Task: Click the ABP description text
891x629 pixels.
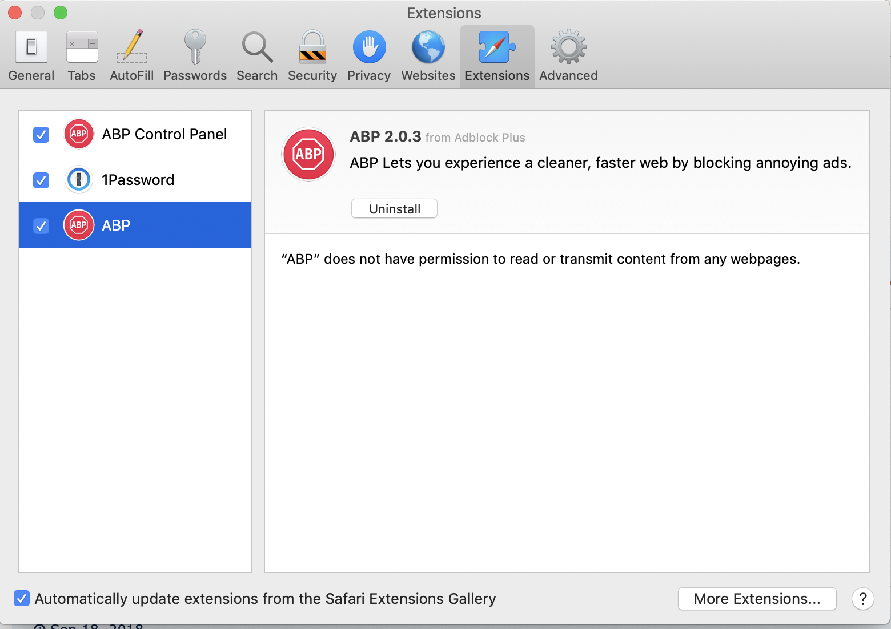Action: [x=600, y=163]
